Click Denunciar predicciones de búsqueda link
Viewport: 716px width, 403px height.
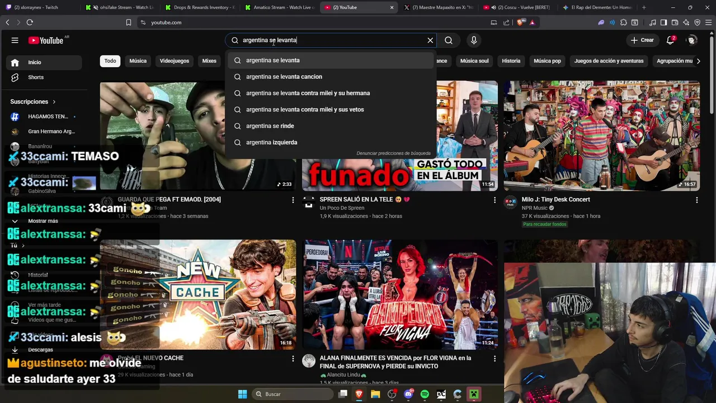click(393, 153)
